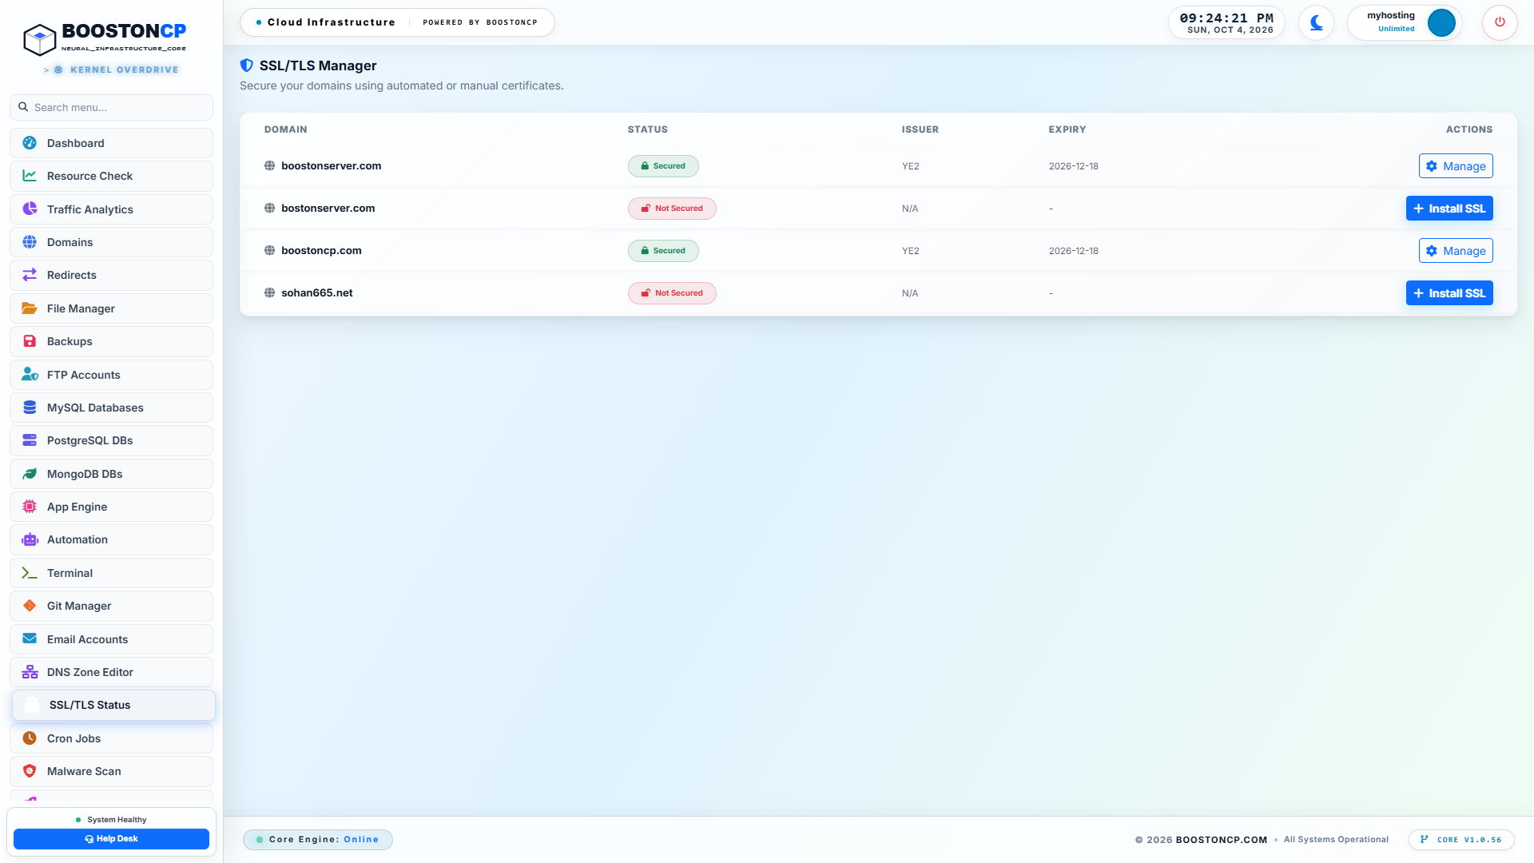Open DNS Zone Editor menu item

[x=111, y=672]
